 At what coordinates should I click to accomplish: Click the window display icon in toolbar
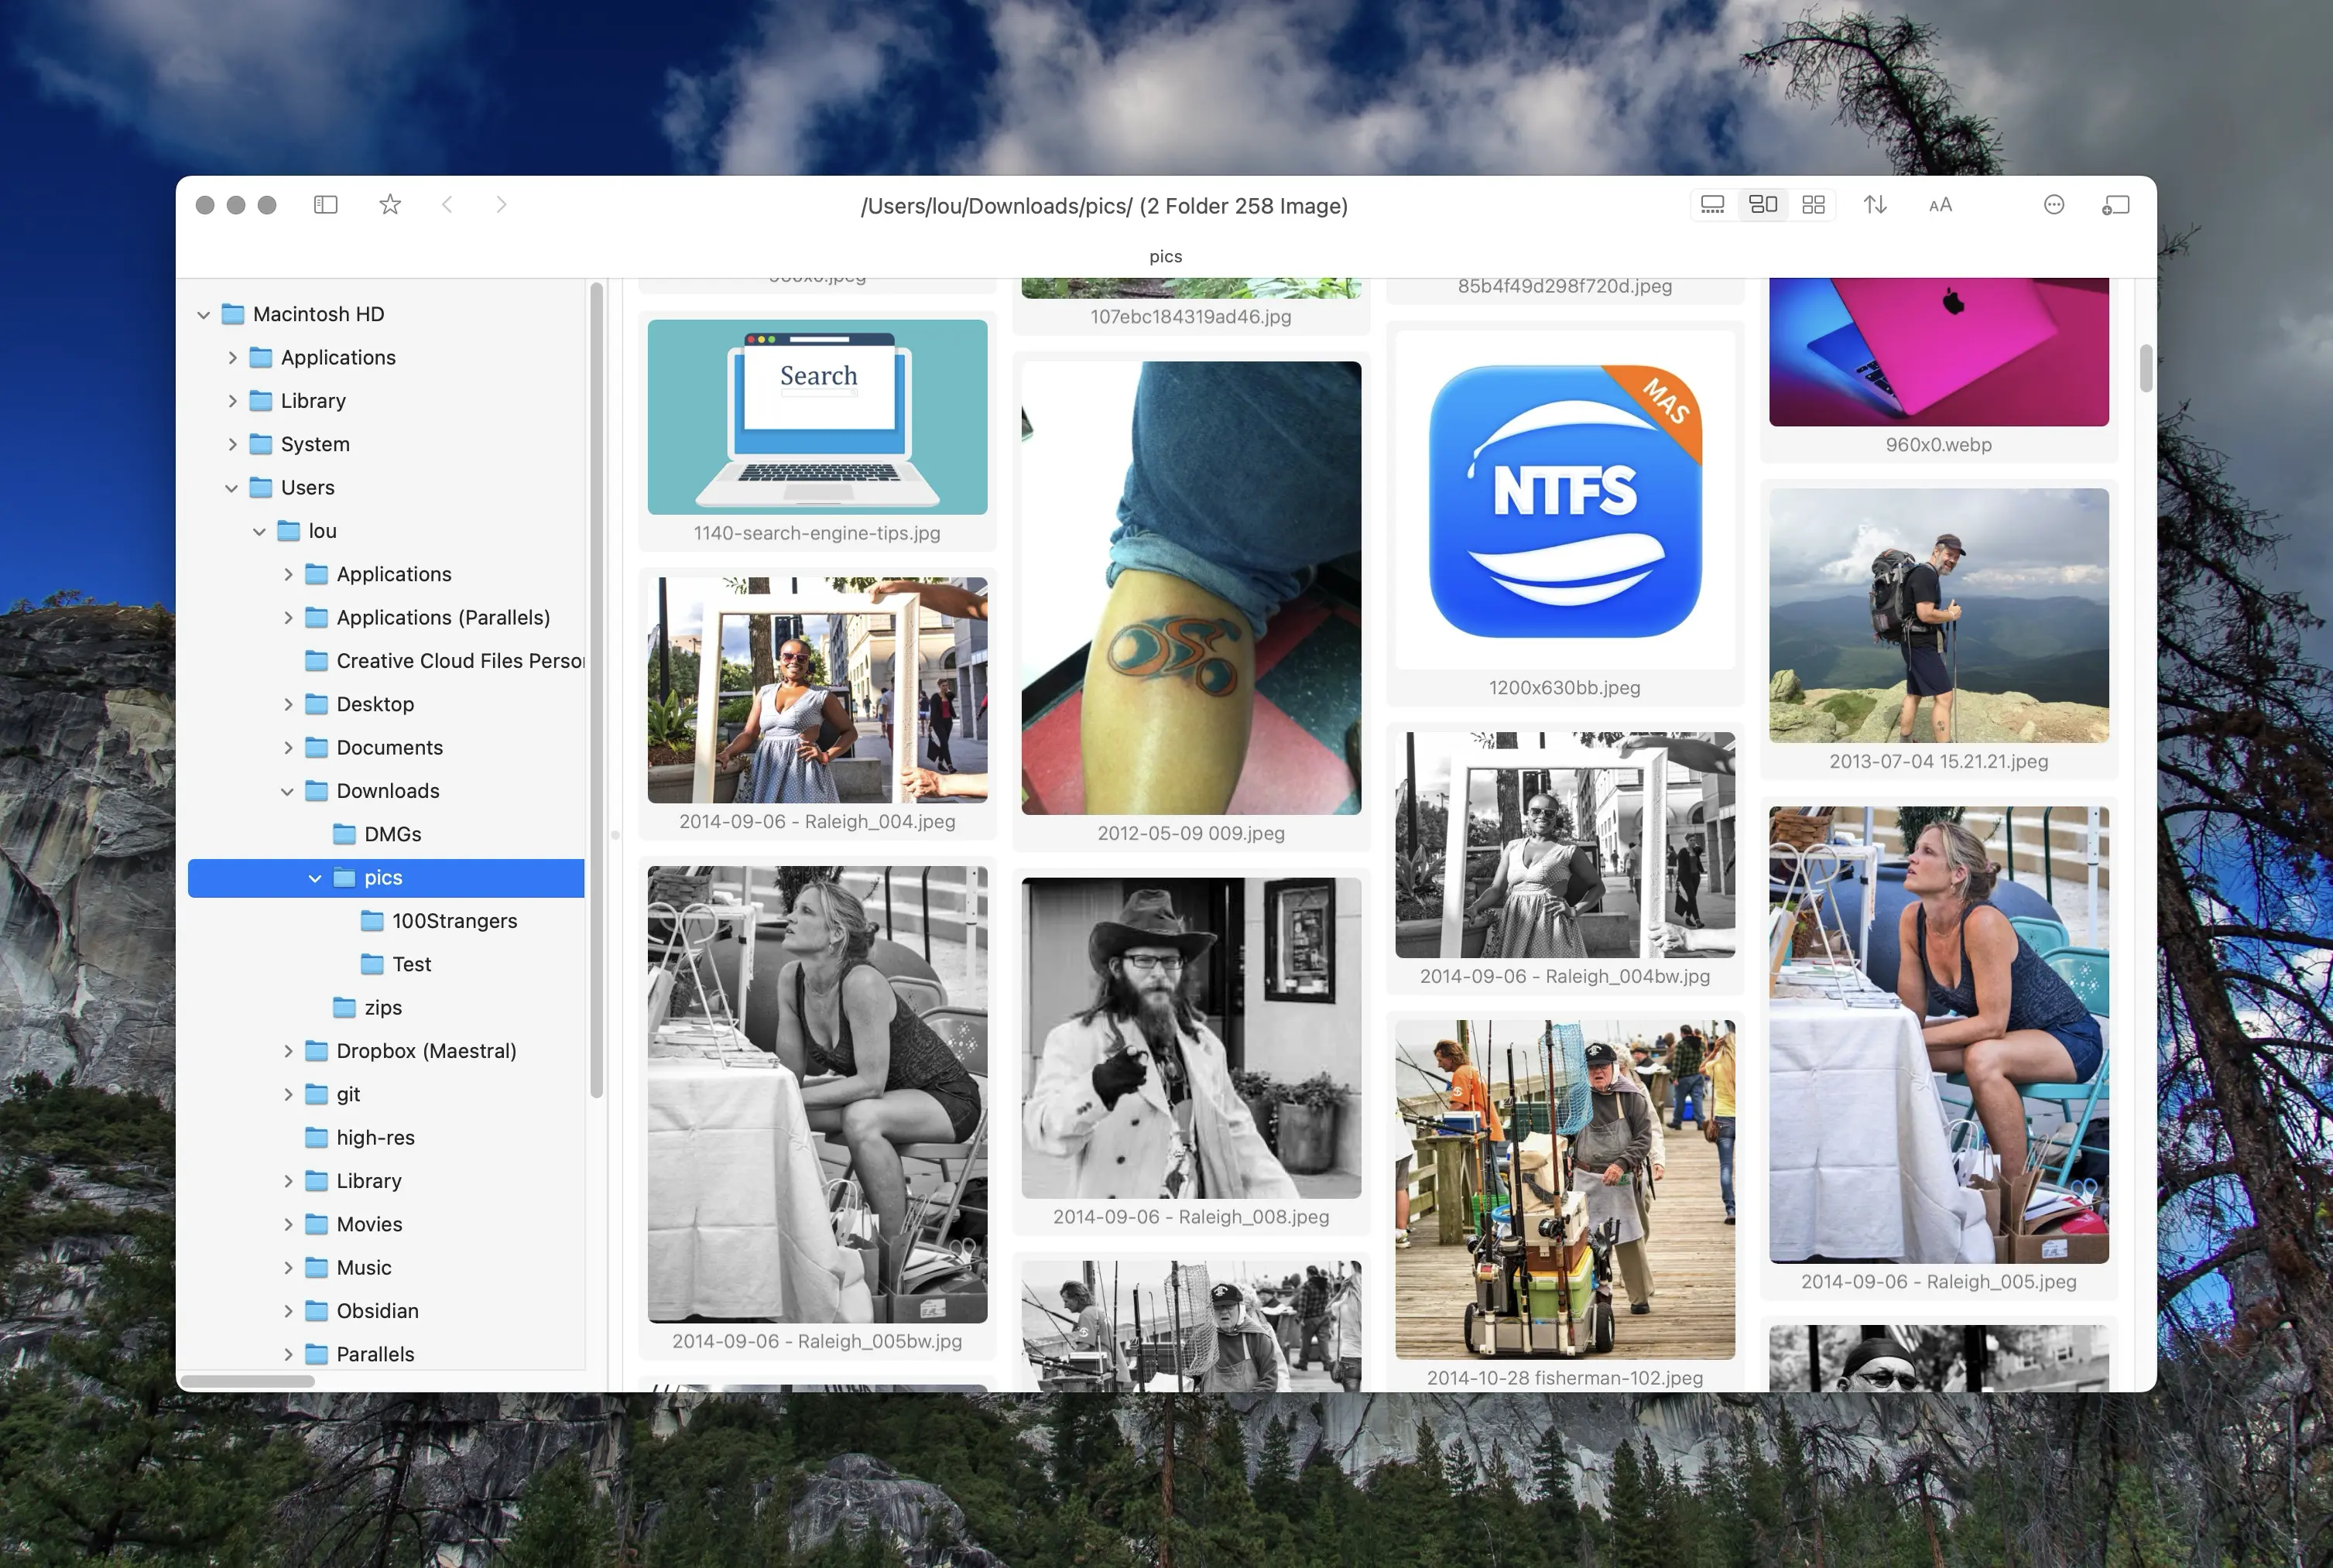click(2116, 205)
